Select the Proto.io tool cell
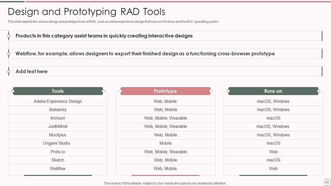The image size is (331, 186). point(58,152)
